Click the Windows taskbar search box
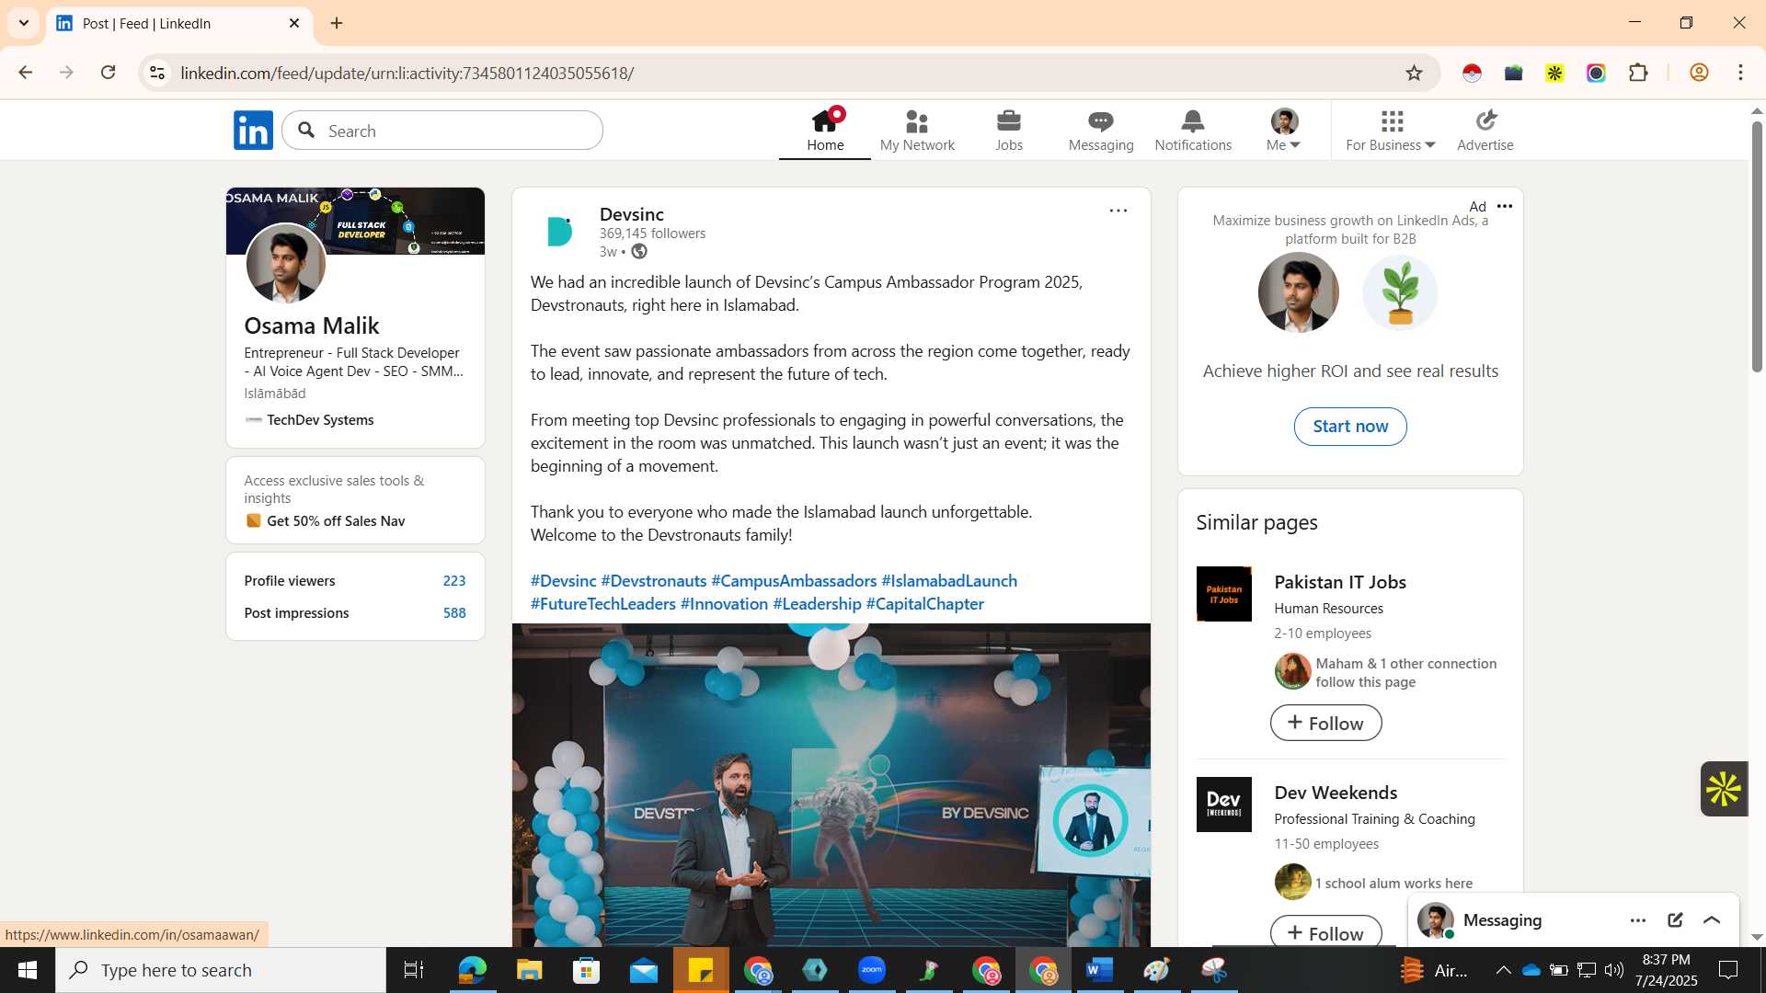This screenshot has height=993, width=1766. click(221, 970)
